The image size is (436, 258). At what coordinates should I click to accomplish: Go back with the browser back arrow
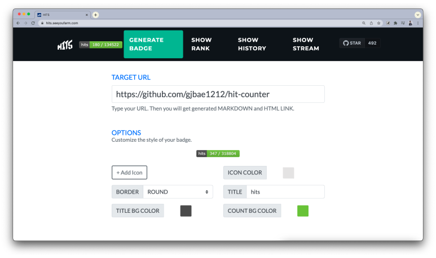pyautogui.click(x=18, y=23)
